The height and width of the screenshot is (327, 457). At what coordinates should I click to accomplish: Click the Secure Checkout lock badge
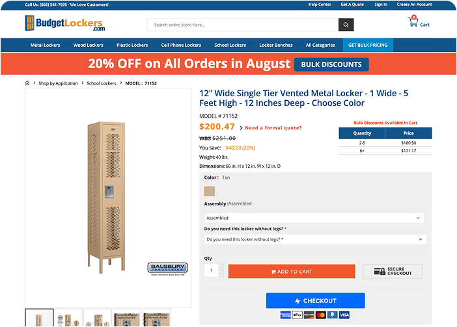[x=393, y=272]
